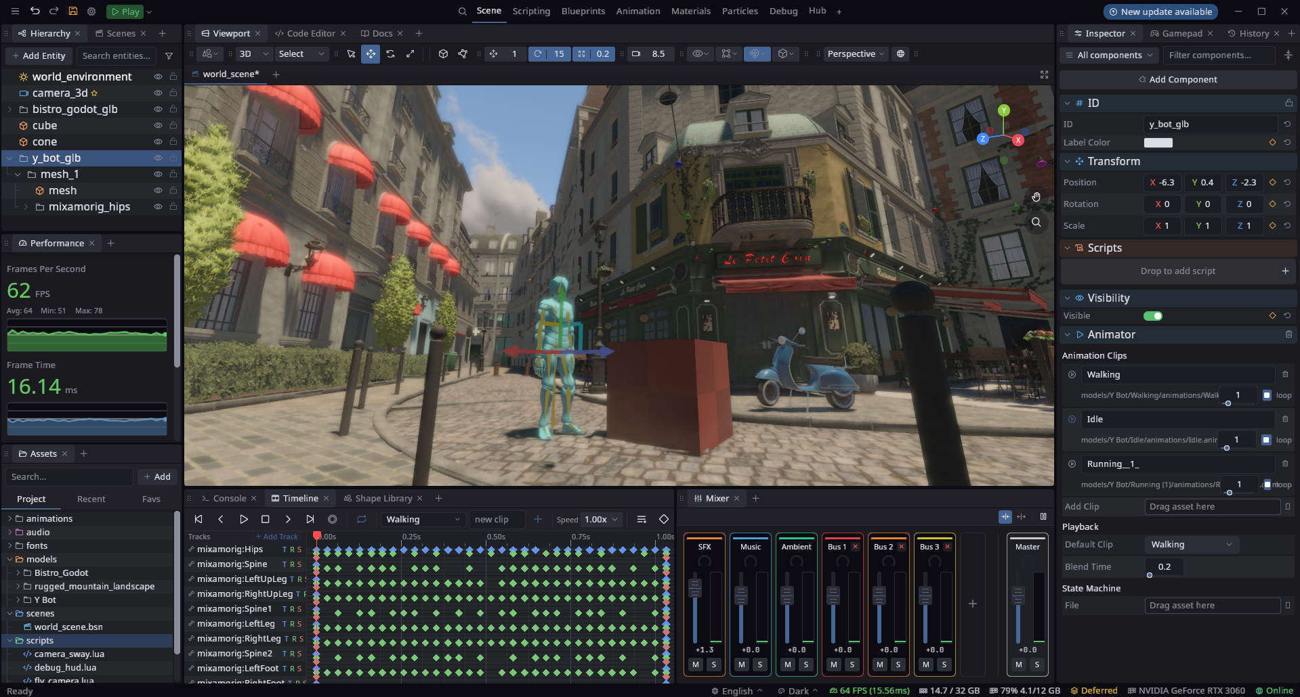Screen dimensions: 1300x697
Task: Toggle loop checkbox for Idle clip
Action: pos(1266,440)
